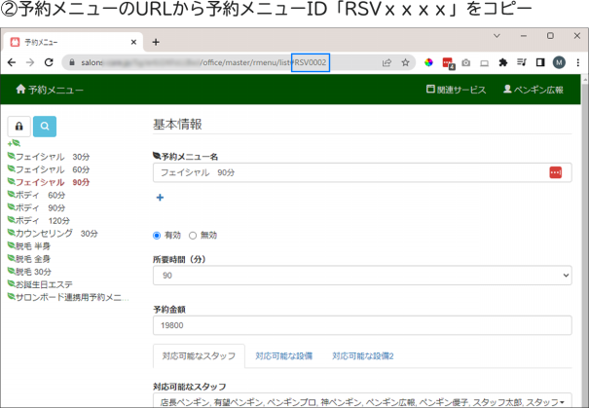The image size is (589, 408).
Task: Open the ペンギン広報 user menu
Action: click(533, 90)
